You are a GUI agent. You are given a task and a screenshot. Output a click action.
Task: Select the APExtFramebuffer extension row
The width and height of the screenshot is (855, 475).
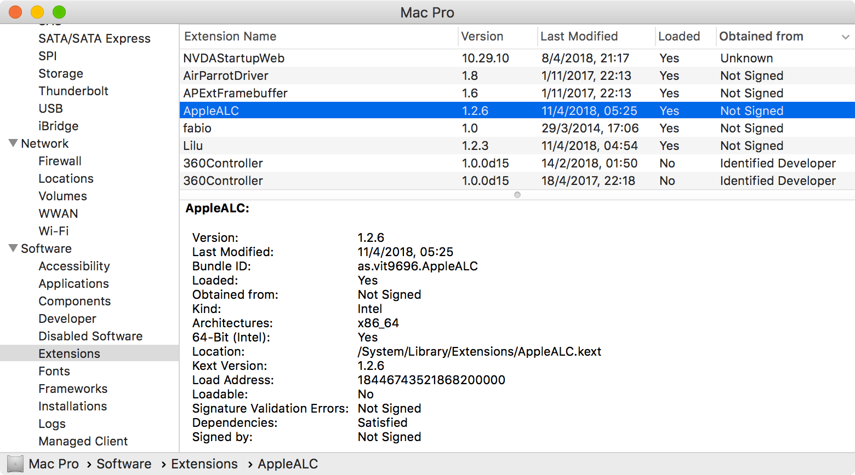click(517, 93)
